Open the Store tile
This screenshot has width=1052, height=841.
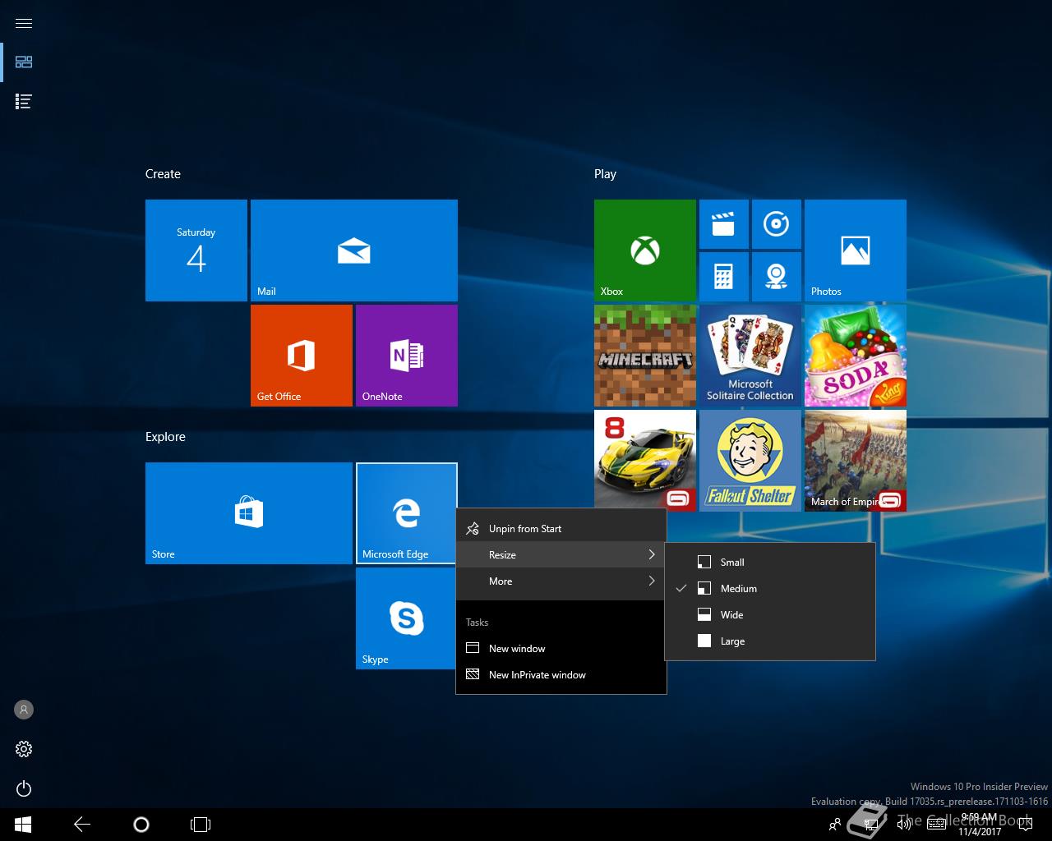(249, 513)
